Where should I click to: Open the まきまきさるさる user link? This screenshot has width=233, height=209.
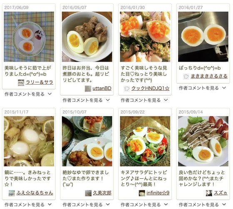click(209, 76)
